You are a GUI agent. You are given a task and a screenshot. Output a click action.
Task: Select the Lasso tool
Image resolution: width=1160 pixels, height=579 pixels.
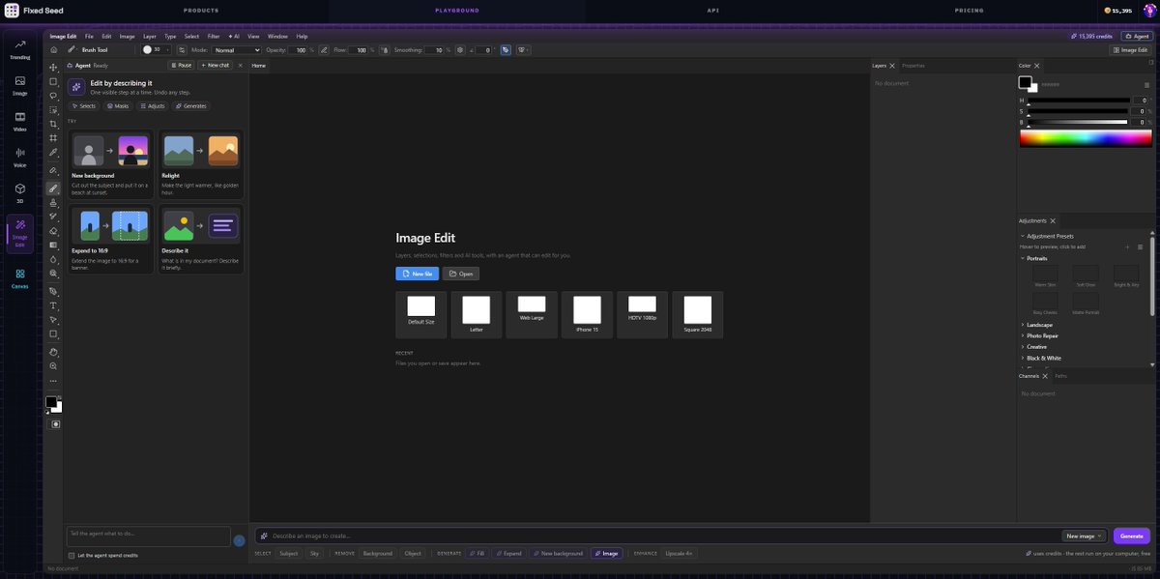click(x=53, y=96)
